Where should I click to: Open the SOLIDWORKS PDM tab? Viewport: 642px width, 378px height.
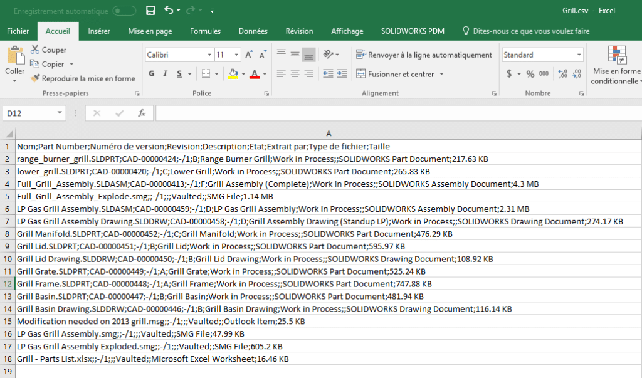click(413, 31)
